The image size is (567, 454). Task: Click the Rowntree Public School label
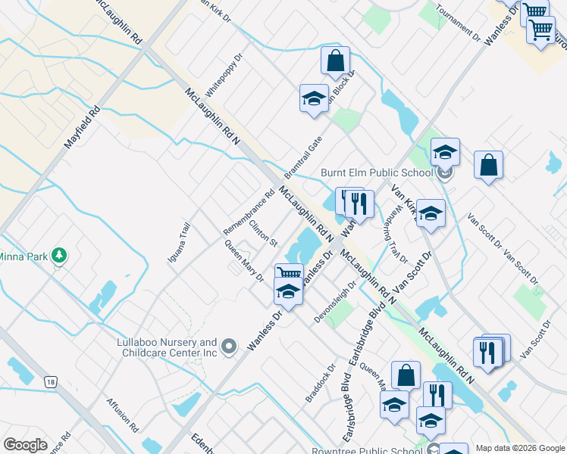367,450
